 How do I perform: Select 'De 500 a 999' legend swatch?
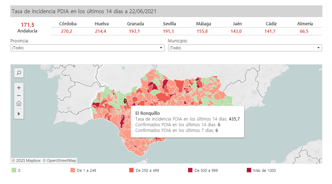click(190, 170)
